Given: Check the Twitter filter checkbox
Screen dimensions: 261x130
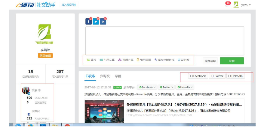Looking at the screenshot, I should [212, 76].
